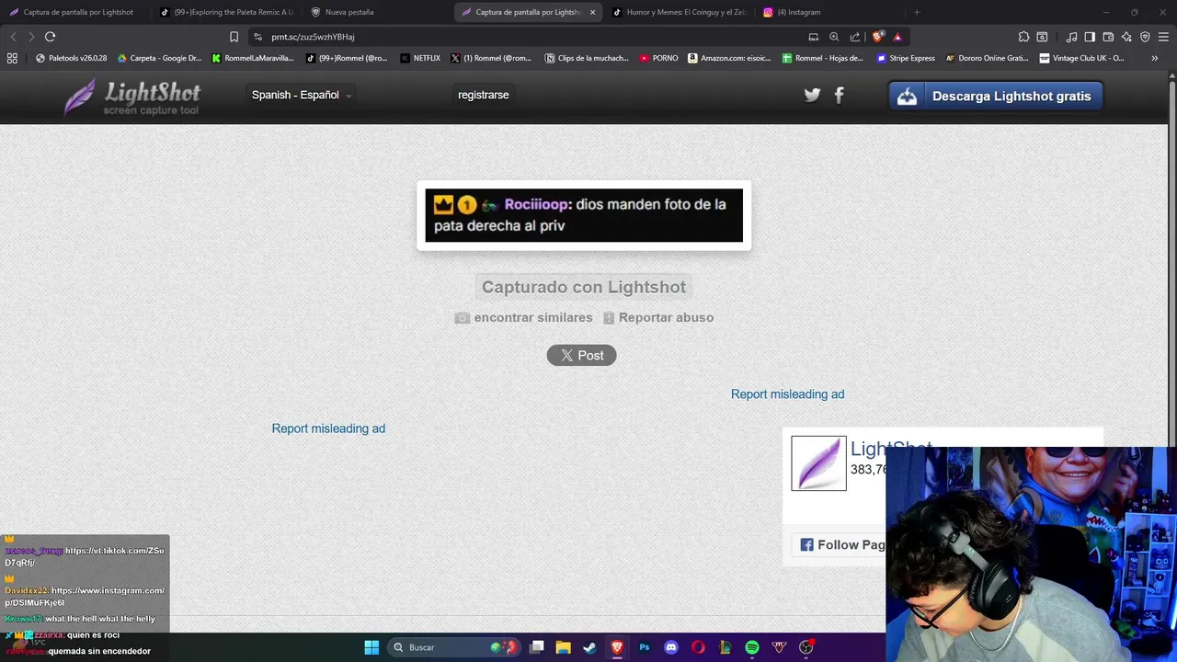Click Descarga Lightshot gratis button
The image size is (1177, 662).
point(996,96)
